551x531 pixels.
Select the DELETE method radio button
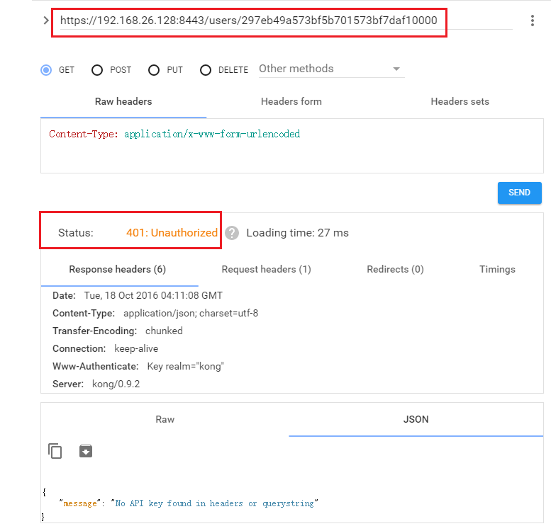point(206,70)
